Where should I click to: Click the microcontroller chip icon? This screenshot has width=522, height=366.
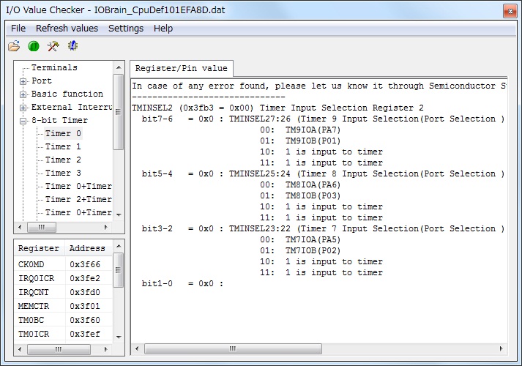[x=72, y=46]
